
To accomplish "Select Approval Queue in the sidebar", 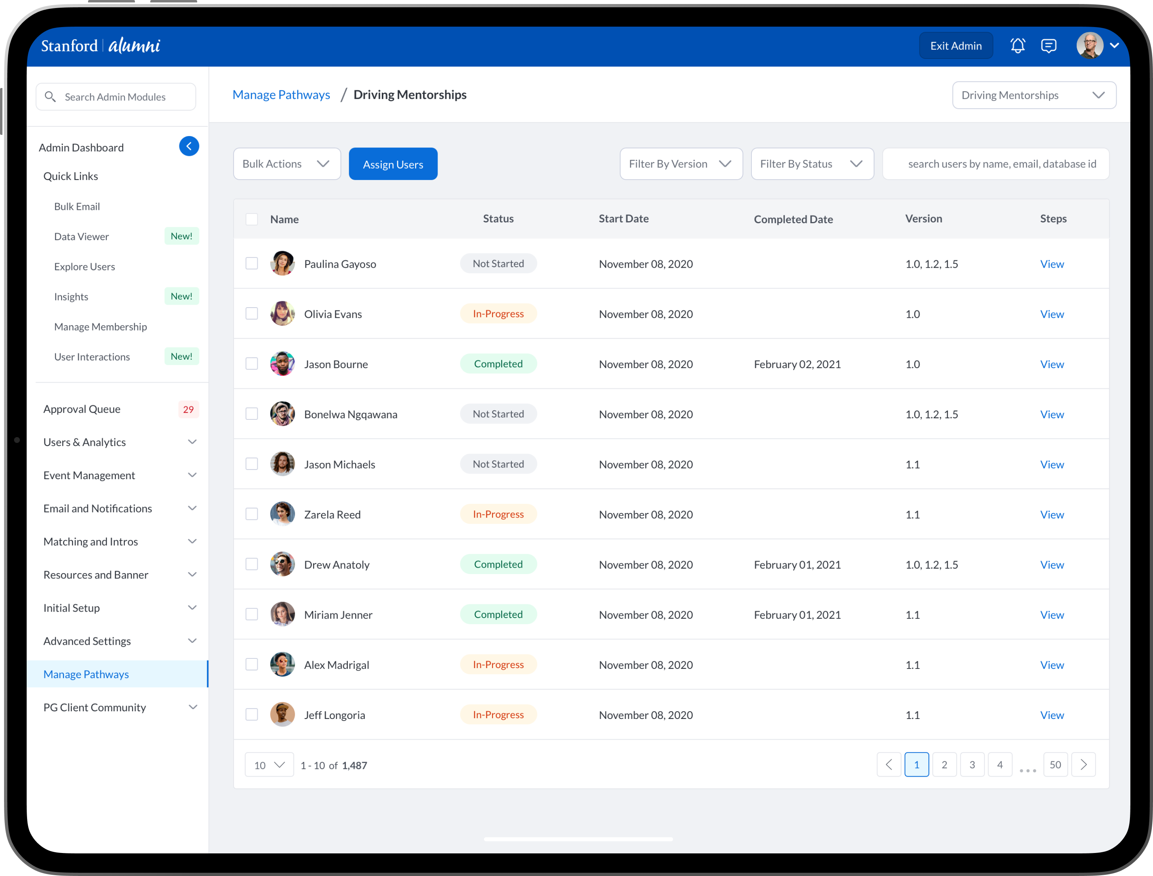I will pyautogui.click(x=82, y=409).
